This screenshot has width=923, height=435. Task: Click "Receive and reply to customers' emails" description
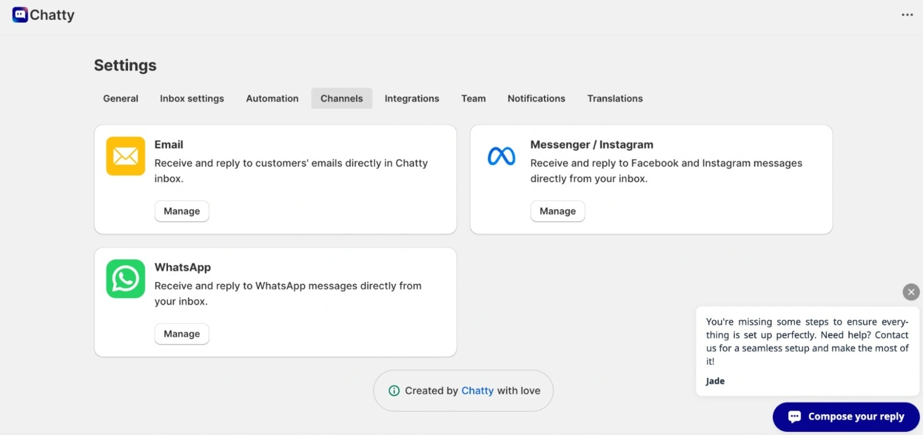tap(291, 171)
